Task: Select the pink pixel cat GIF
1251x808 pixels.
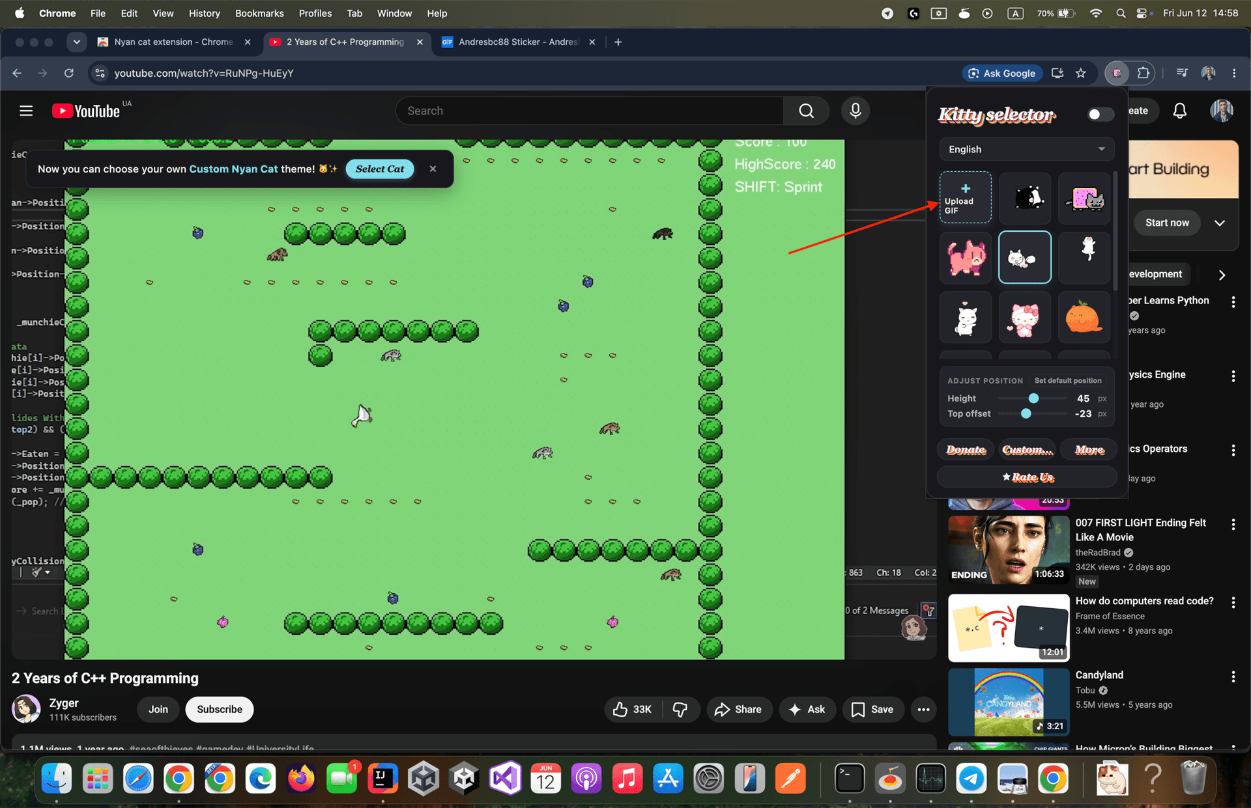Action: click(x=966, y=257)
